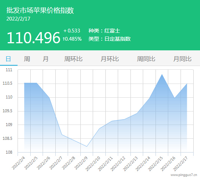Image resolution: width=200 pixels, height=179 pixels.
Task: Click the ↑0.485% percentage change
Action: (x=72, y=39)
